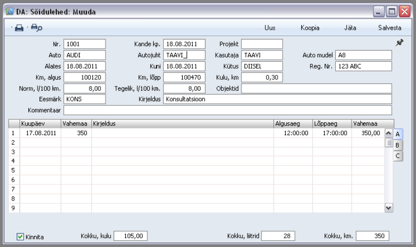Click the pin attachment icon
The image size is (416, 247).
tap(399, 43)
